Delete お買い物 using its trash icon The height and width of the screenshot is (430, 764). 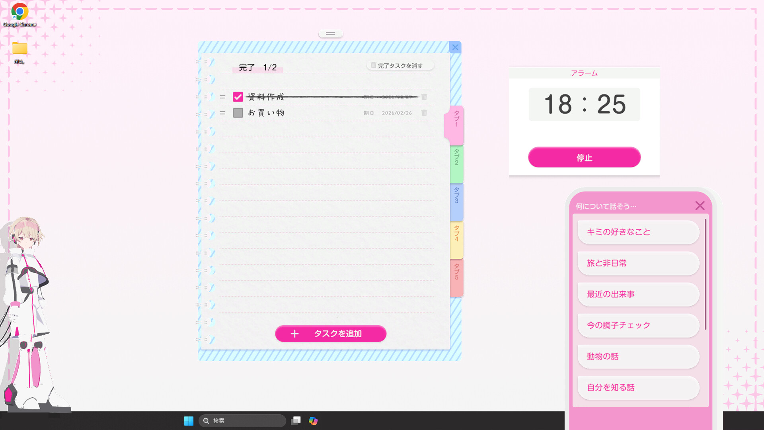[x=424, y=113]
